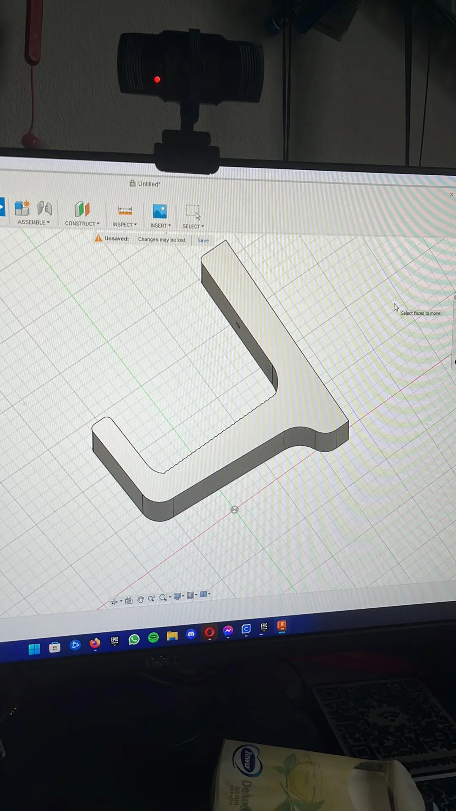Open the SELECT menu
This screenshot has height=811, width=456.
[193, 226]
